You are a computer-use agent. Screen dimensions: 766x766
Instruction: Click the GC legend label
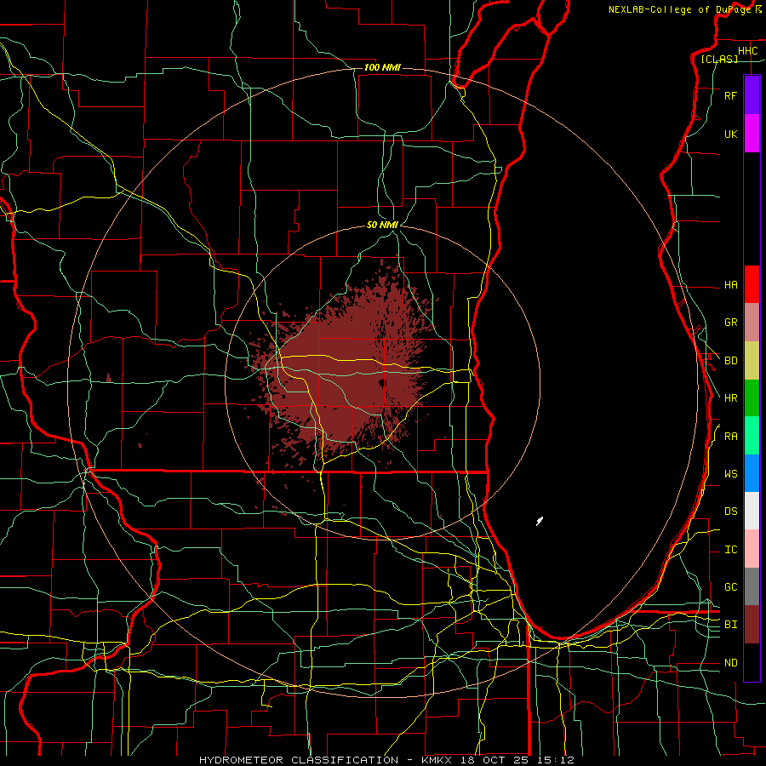(x=730, y=587)
